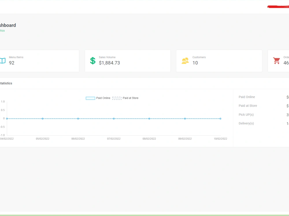Screen dimensions: 289x216
Task: Click the 10/02/2022 axis date label
Action: (x=221, y=139)
